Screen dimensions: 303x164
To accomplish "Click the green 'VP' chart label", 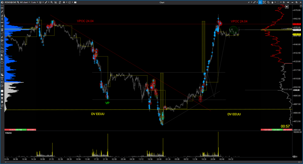I will (x=107, y=103).
